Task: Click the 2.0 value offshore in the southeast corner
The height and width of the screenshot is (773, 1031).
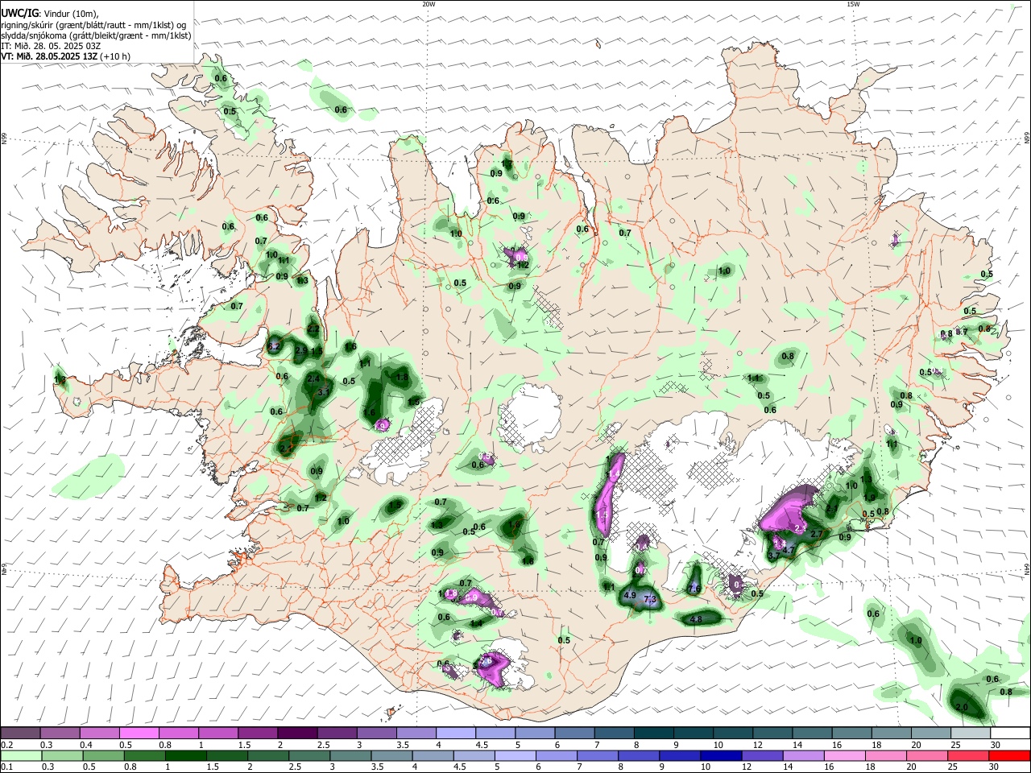Action: [x=961, y=707]
